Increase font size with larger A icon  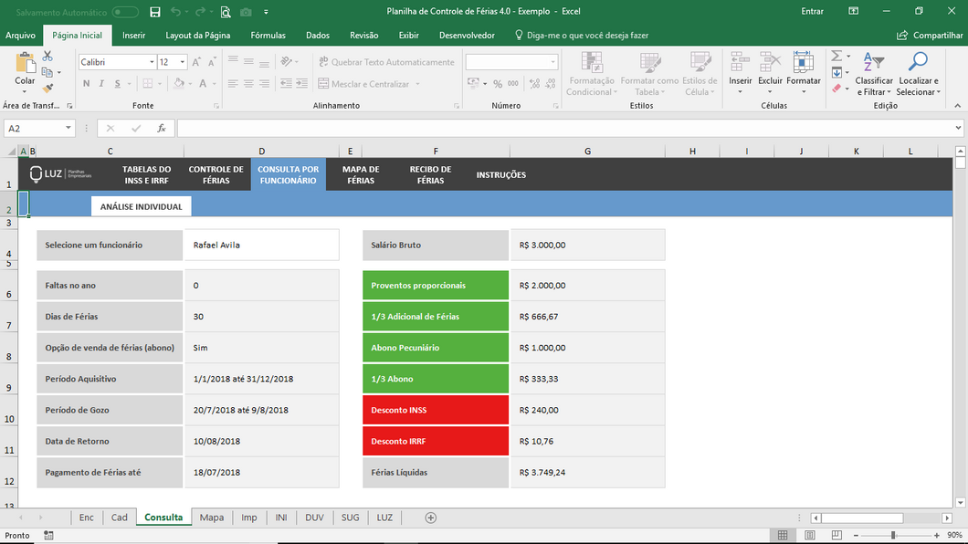pos(196,62)
